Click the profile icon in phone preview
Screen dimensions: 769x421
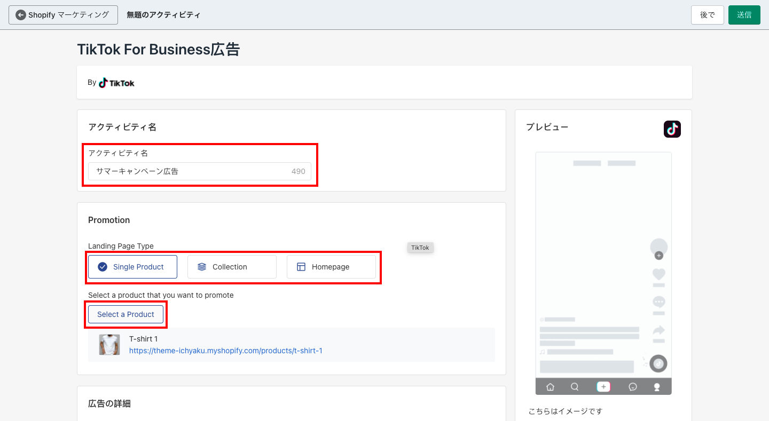pyautogui.click(x=657, y=387)
